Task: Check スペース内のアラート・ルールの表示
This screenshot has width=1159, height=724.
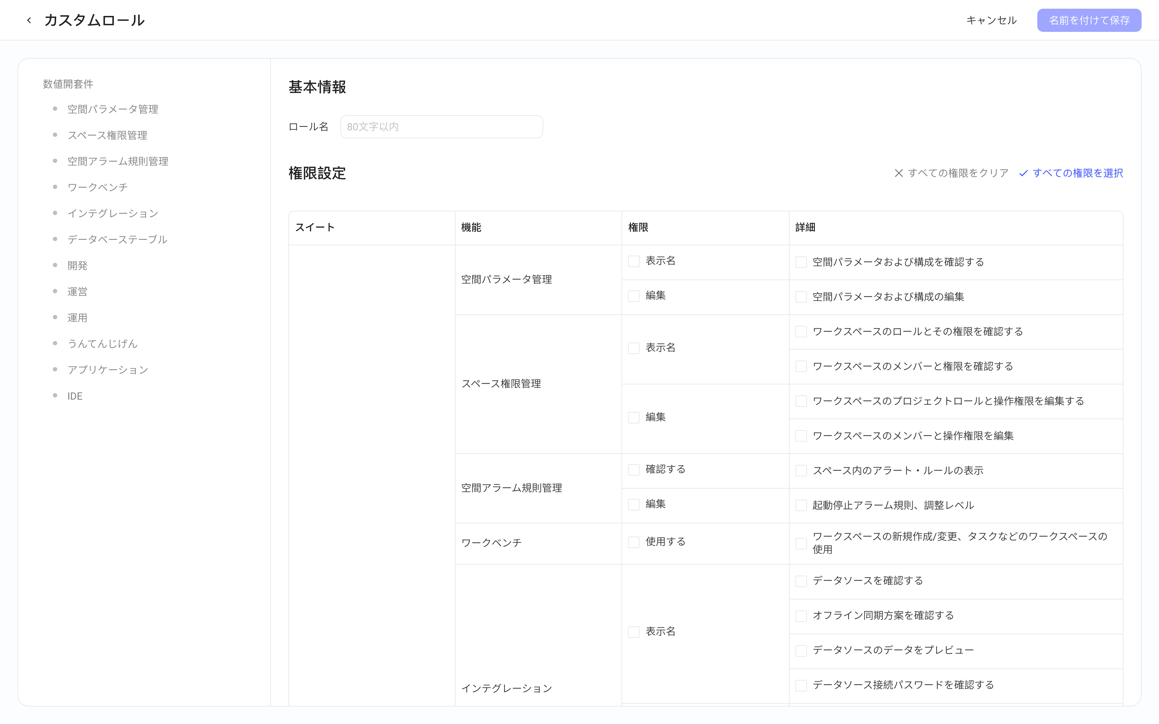Action: pos(801,471)
